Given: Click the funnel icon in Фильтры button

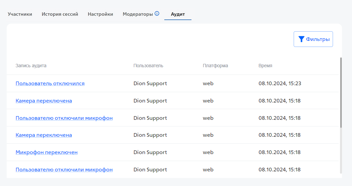Looking at the screenshot, I should pos(301,39).
